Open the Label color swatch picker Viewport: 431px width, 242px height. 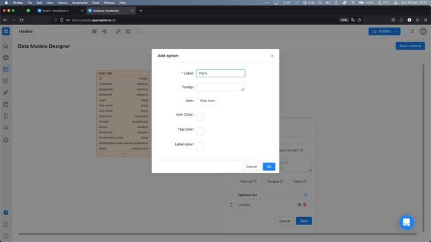pyautogui.click(x=200, y=147)
